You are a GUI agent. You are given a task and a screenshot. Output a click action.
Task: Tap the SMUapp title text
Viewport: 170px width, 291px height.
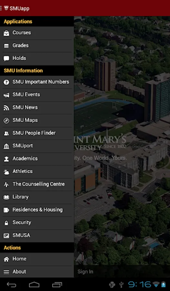click(19, 8)
